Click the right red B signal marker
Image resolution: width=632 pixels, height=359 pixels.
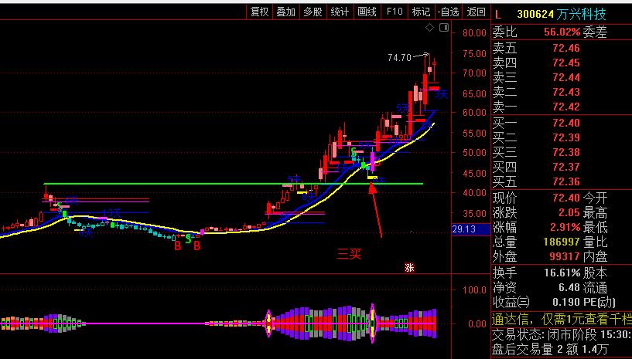pos(196,246)
